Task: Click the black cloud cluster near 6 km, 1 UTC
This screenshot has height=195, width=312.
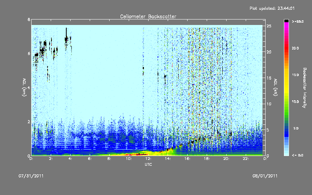Action: [42, 52]
